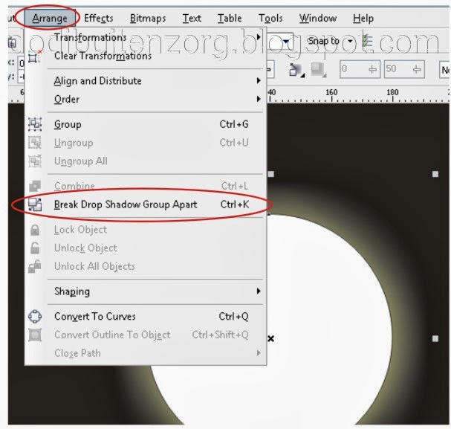The image size is (451, 429).
Task: Choose Group from Arrange menu
Action: coord(144,124)
